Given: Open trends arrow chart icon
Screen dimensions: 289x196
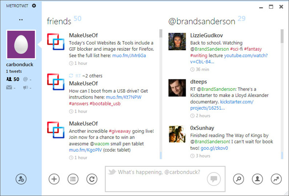Looking at the screenshot, I should pos(276,179).
